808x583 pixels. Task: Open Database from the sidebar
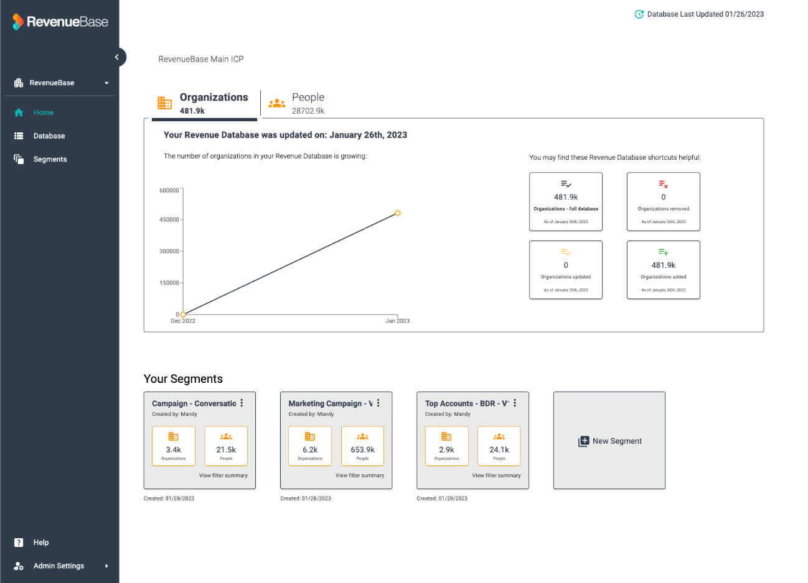(49, 136)
